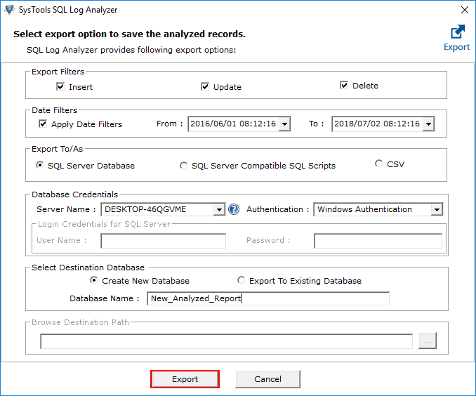Uncheck the Insert export filter
This screenshot has width=476, height=396.
60,87
